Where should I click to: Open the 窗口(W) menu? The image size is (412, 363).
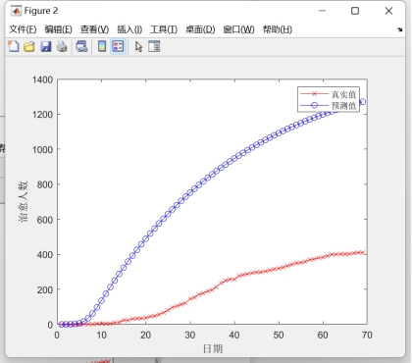(x=238, y=29)
